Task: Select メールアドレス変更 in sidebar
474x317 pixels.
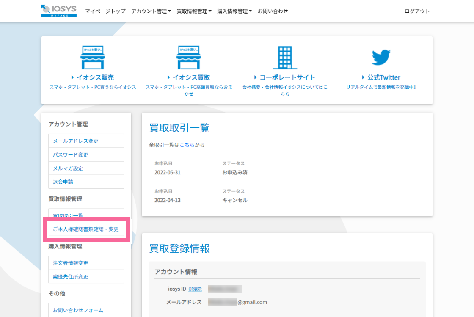Action: [x=76, y=141]
